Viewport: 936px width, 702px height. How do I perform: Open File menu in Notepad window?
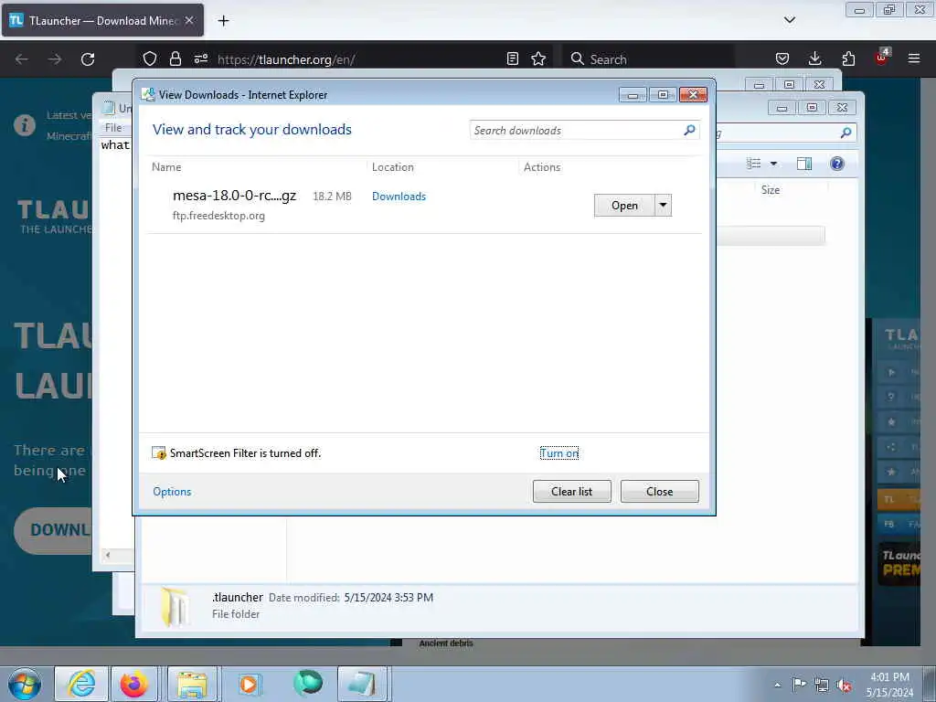click(112, 127)
